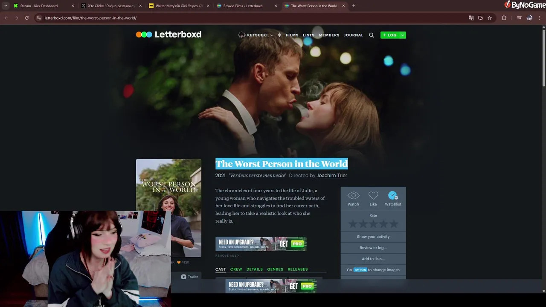Click the 2021 release year link

[x=221, y=175]
